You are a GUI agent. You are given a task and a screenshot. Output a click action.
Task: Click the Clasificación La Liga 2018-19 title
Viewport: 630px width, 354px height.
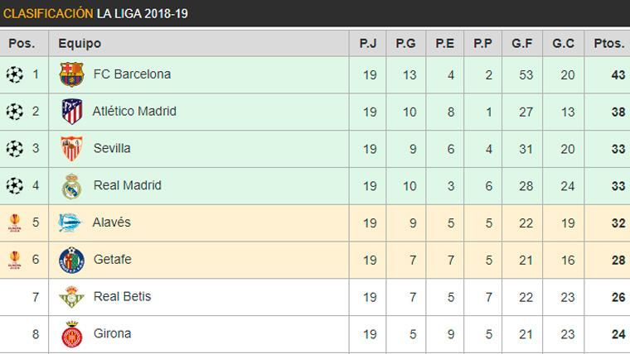click(x=95, y=14)
